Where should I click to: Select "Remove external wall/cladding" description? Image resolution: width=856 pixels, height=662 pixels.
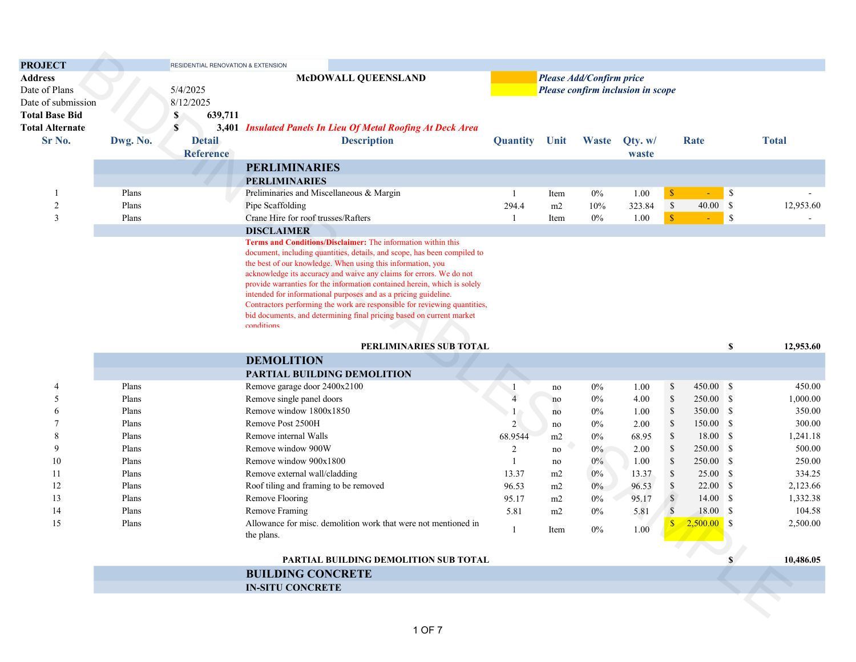(x=301, y=474)
